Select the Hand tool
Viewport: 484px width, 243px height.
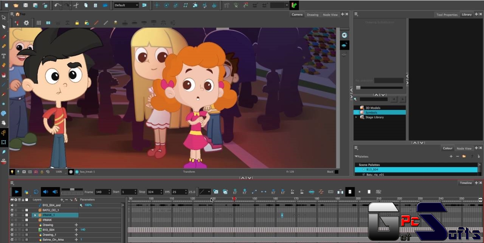pos(4,123)
